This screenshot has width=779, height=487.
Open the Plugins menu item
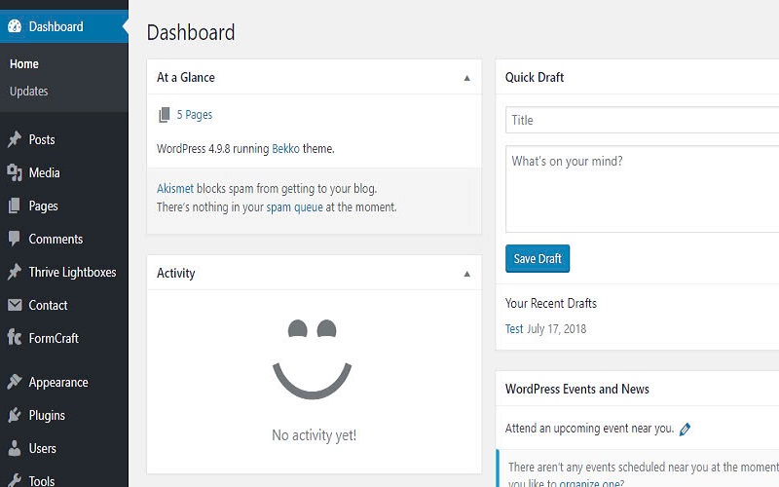47,415
